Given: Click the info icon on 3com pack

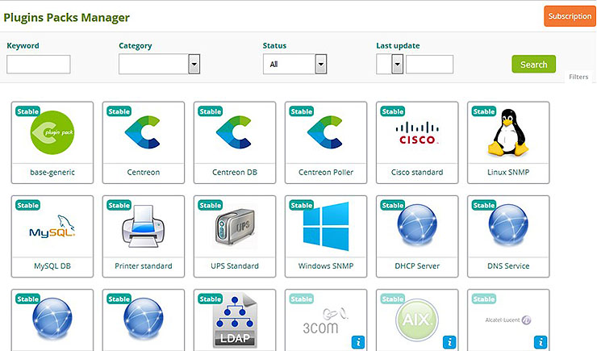Looking at the screenshot, I should tap(357, 343).
